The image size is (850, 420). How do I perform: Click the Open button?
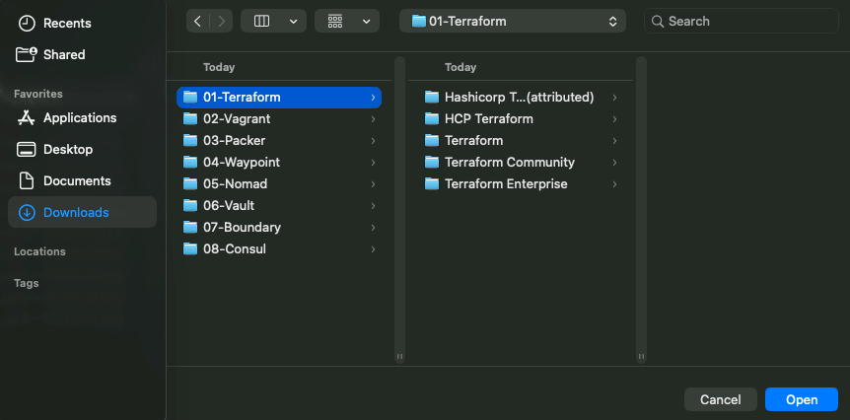pos(801,399)
